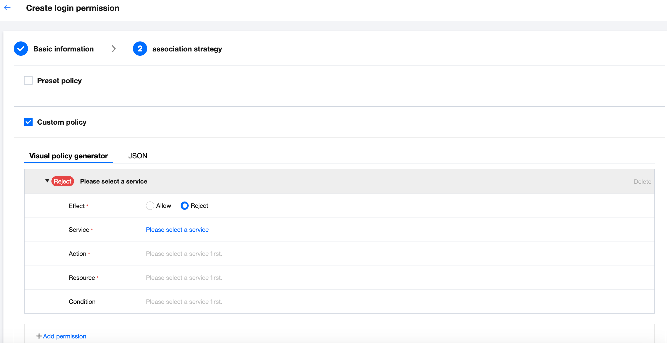Click the Create login permission page title
Viewport: 667px width, 343px height.
point(73,8)
